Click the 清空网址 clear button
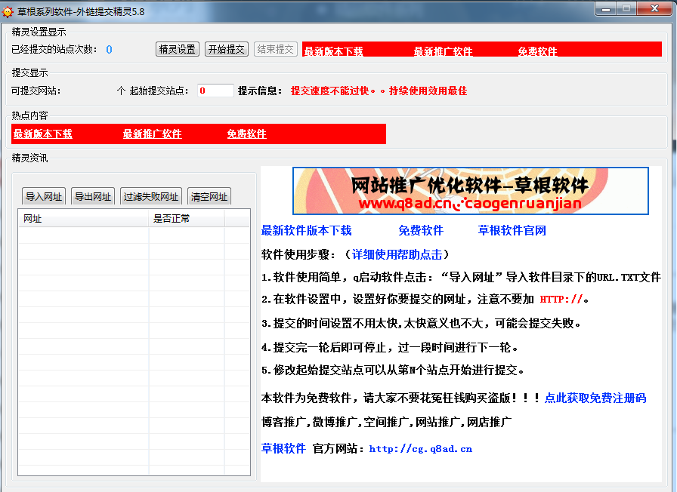Image resolution: width=677 pixels, height=492 pixels. coord(209,197)
